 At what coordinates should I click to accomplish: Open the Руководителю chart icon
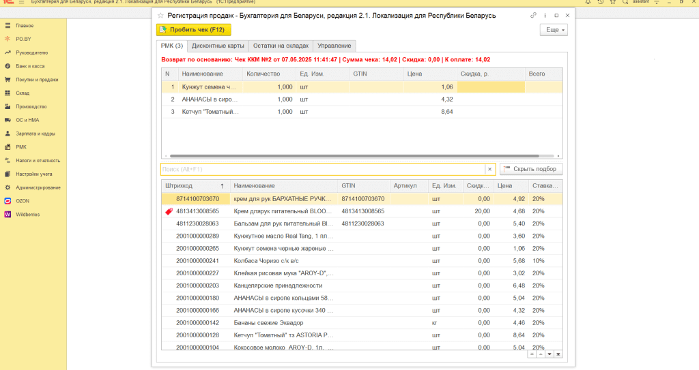tap(8, 52)
